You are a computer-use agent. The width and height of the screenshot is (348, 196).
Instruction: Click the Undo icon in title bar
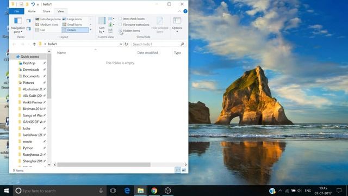click(33, 4)
